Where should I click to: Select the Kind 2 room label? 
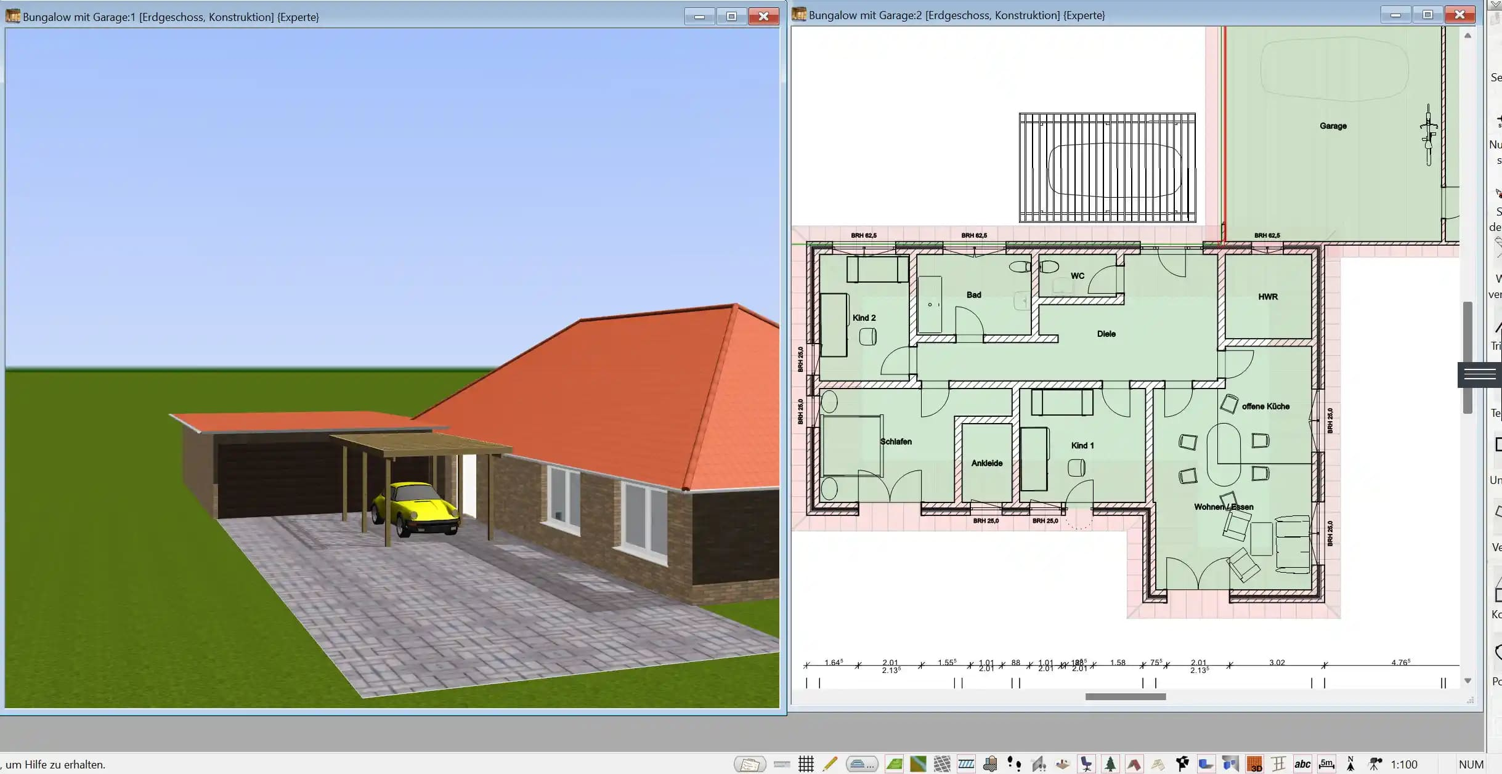[864, 318]
